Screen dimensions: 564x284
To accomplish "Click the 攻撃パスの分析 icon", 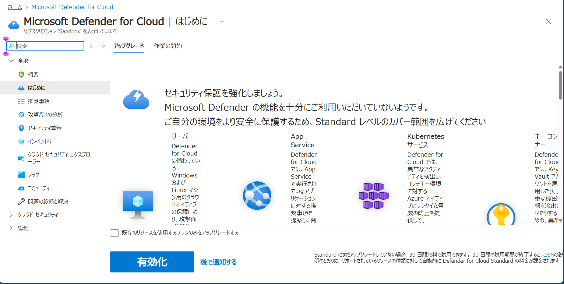I will pyautogui.click(x=21, y=115).
